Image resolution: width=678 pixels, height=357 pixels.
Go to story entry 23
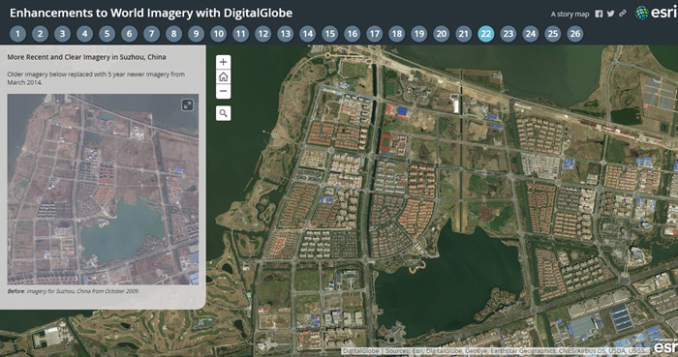[508, 34]
